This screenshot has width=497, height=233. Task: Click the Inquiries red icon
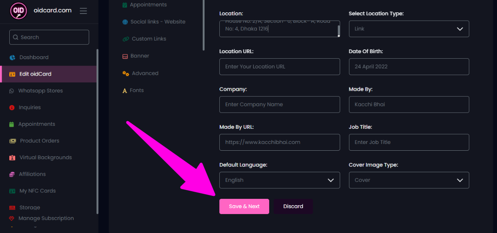[12, 108]
